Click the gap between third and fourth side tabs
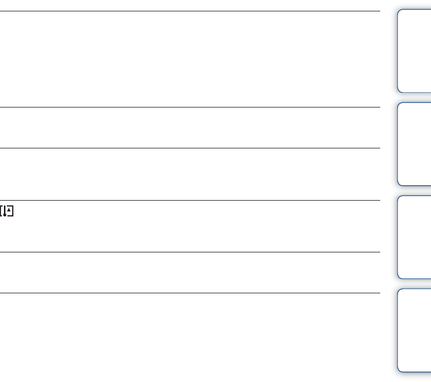 click(x=414, y=284)
